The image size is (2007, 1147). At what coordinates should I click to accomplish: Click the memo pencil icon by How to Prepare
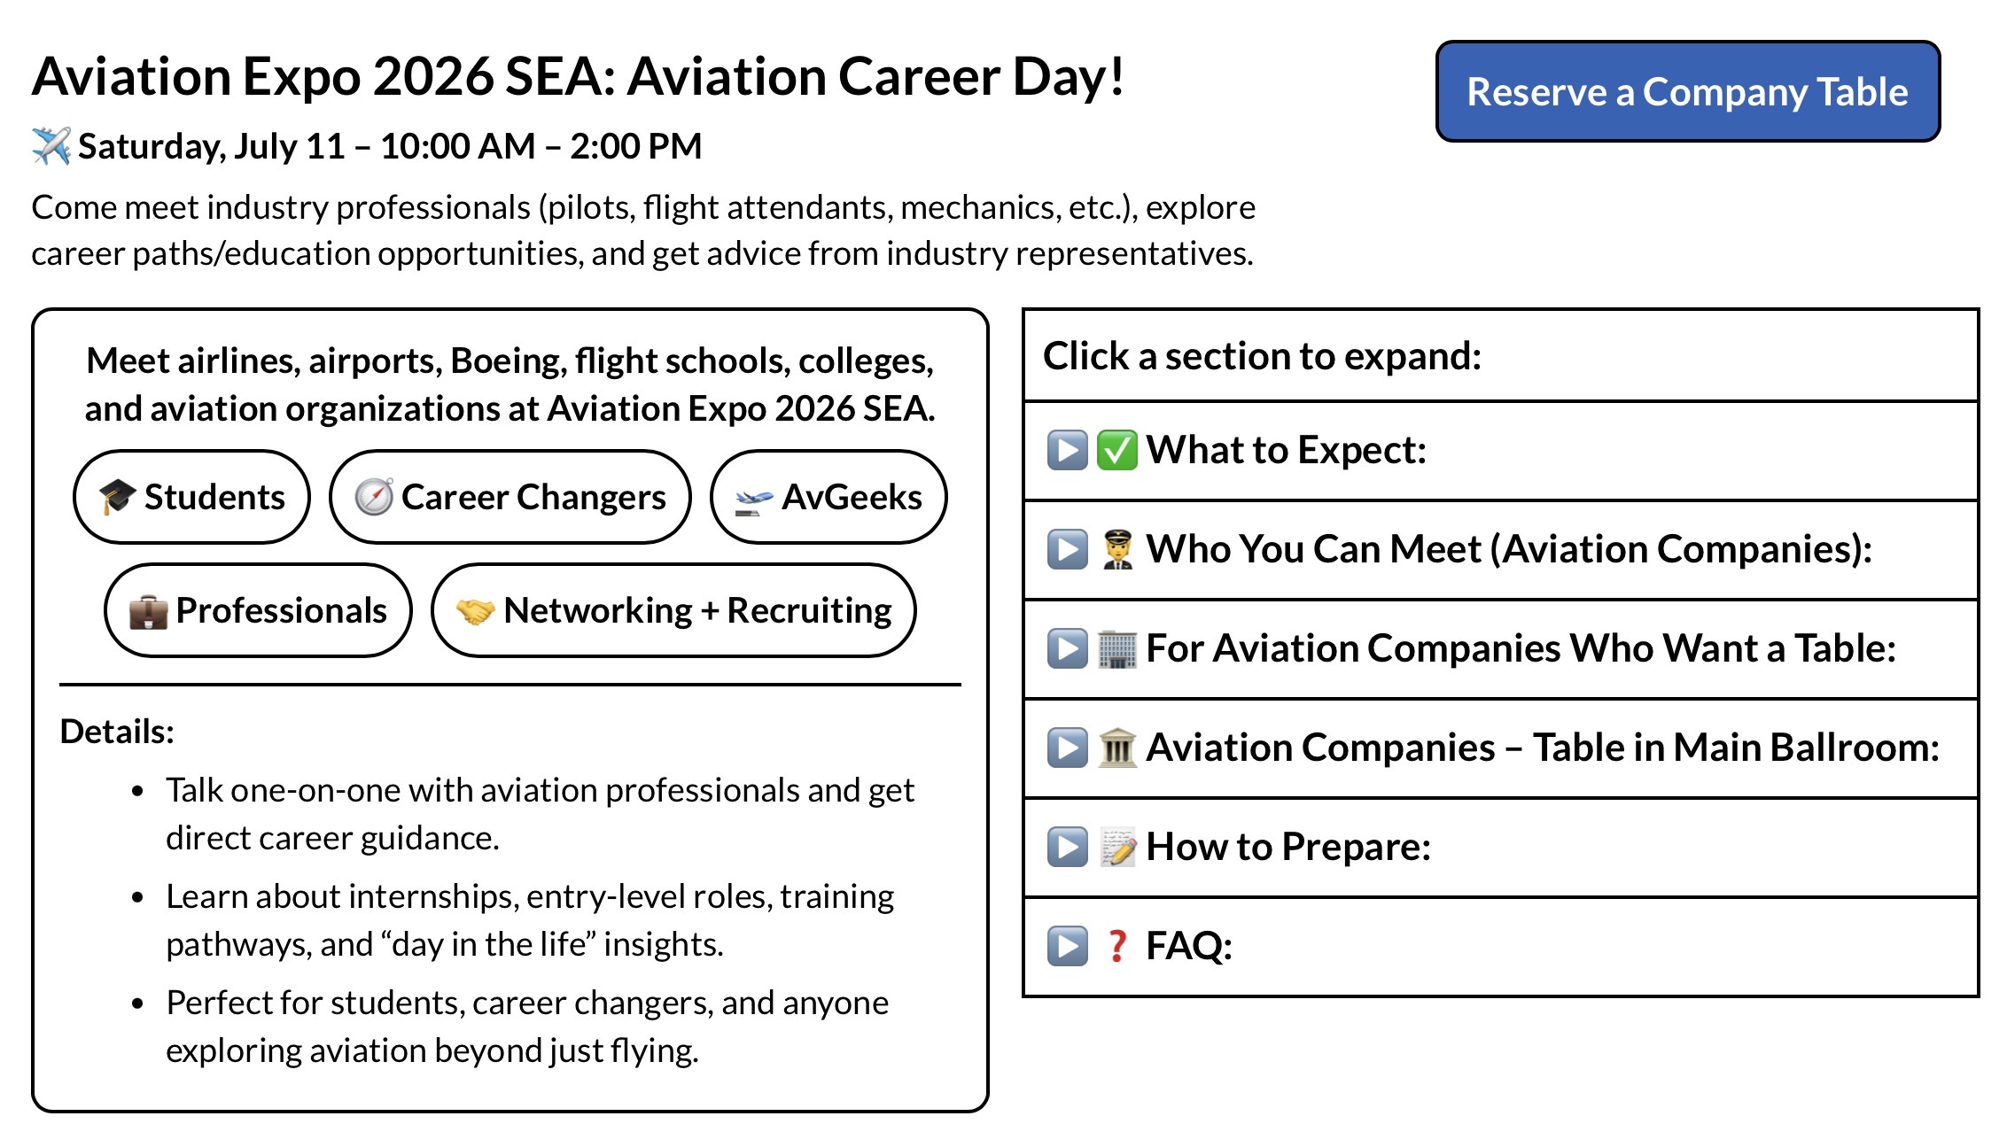tap(1117, 847)
